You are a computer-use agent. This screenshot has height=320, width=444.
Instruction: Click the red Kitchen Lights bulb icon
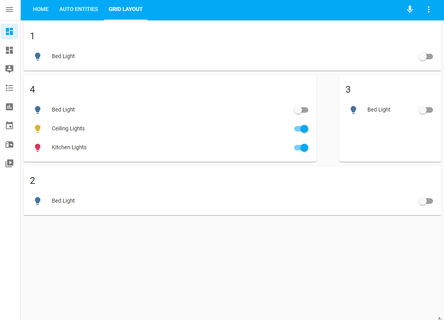click(38, 147)
